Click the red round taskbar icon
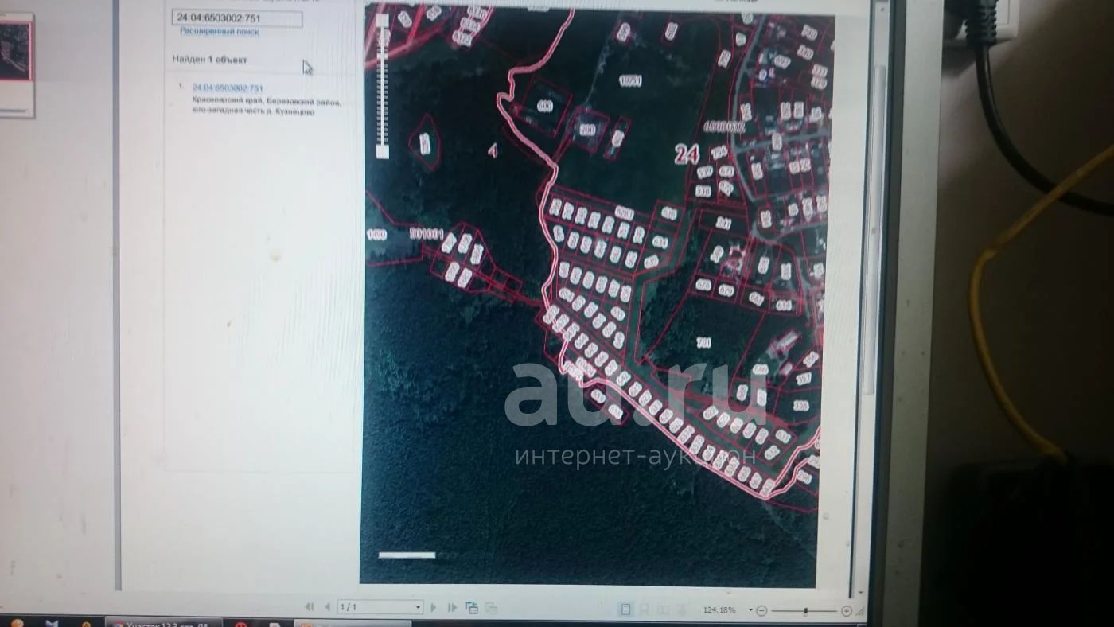 pos(241,623)
